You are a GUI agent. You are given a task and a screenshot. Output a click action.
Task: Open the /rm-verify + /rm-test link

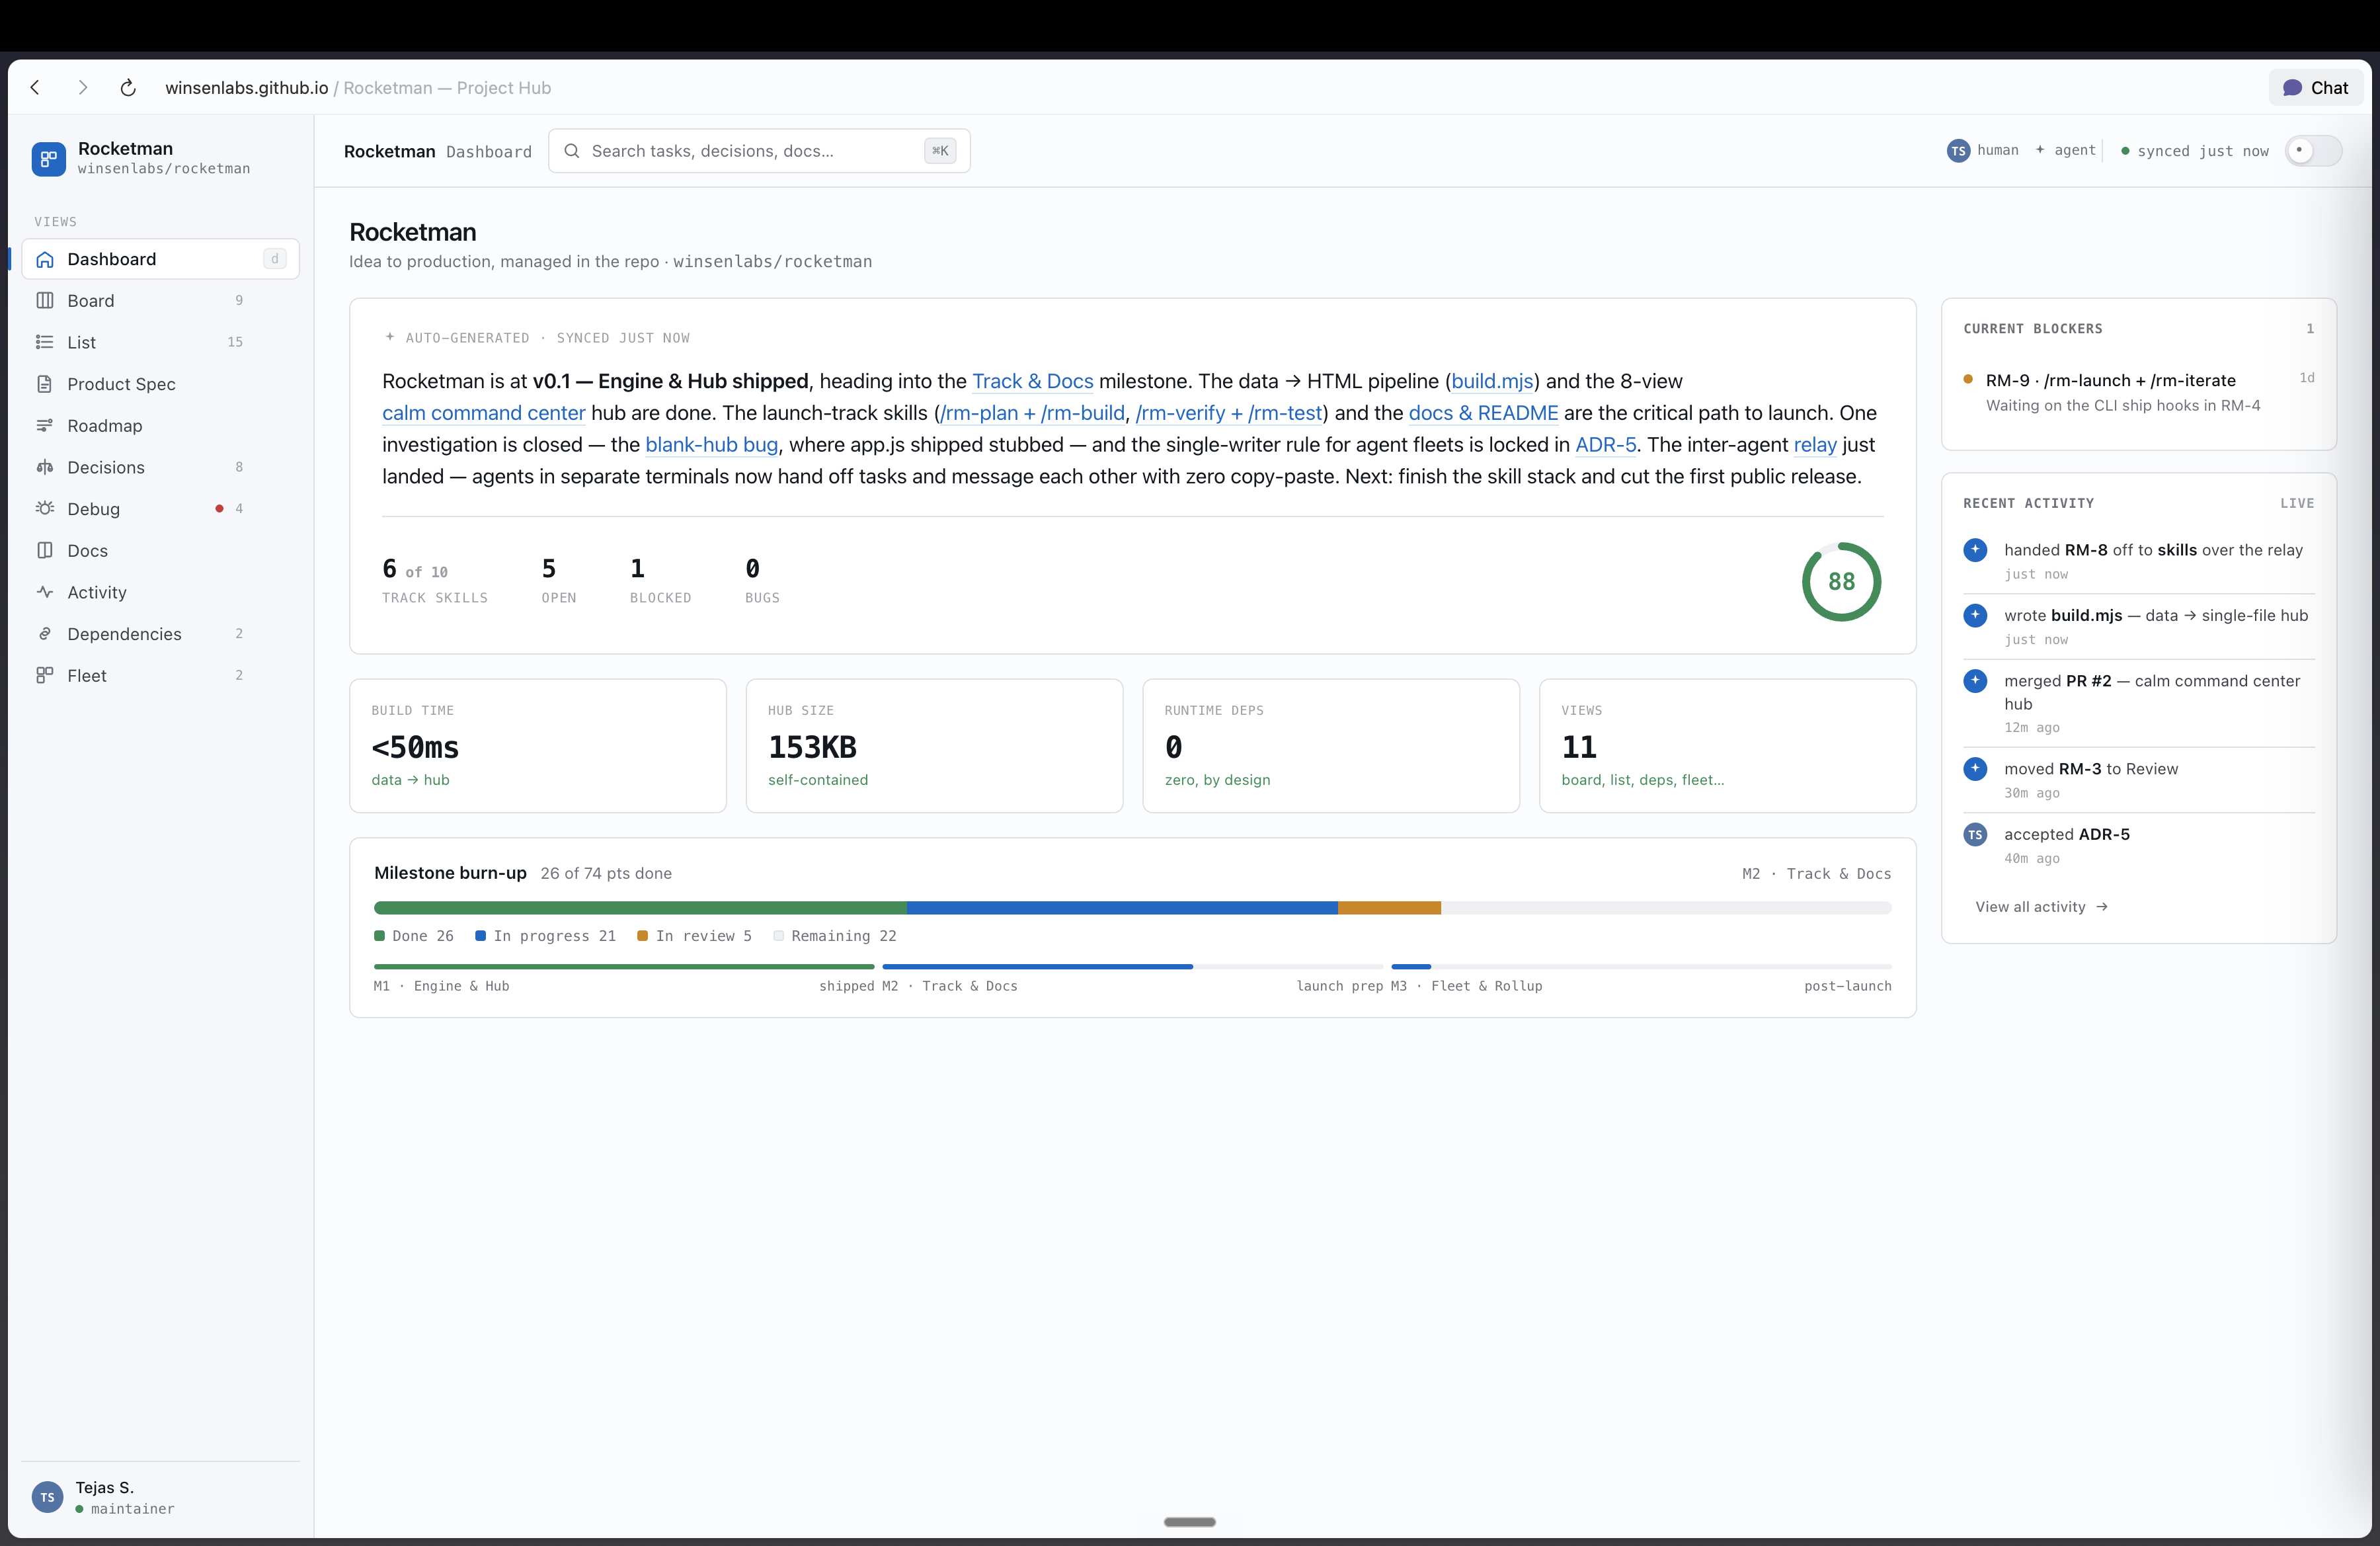coord(1229,413)
